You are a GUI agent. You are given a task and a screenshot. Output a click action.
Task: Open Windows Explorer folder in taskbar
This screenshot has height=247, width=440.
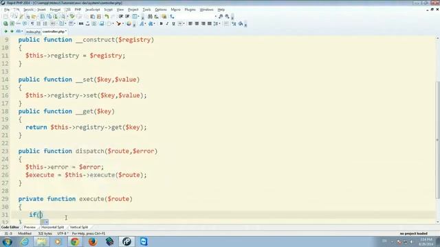(x=41, y=242)
